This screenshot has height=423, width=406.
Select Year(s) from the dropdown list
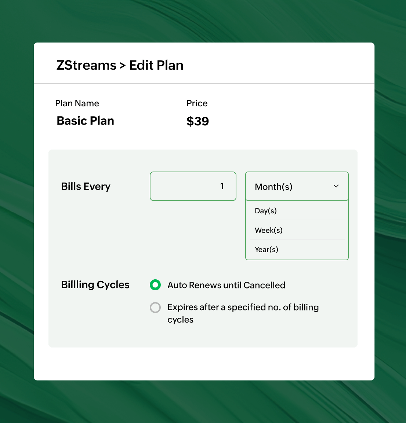point(267,249)
